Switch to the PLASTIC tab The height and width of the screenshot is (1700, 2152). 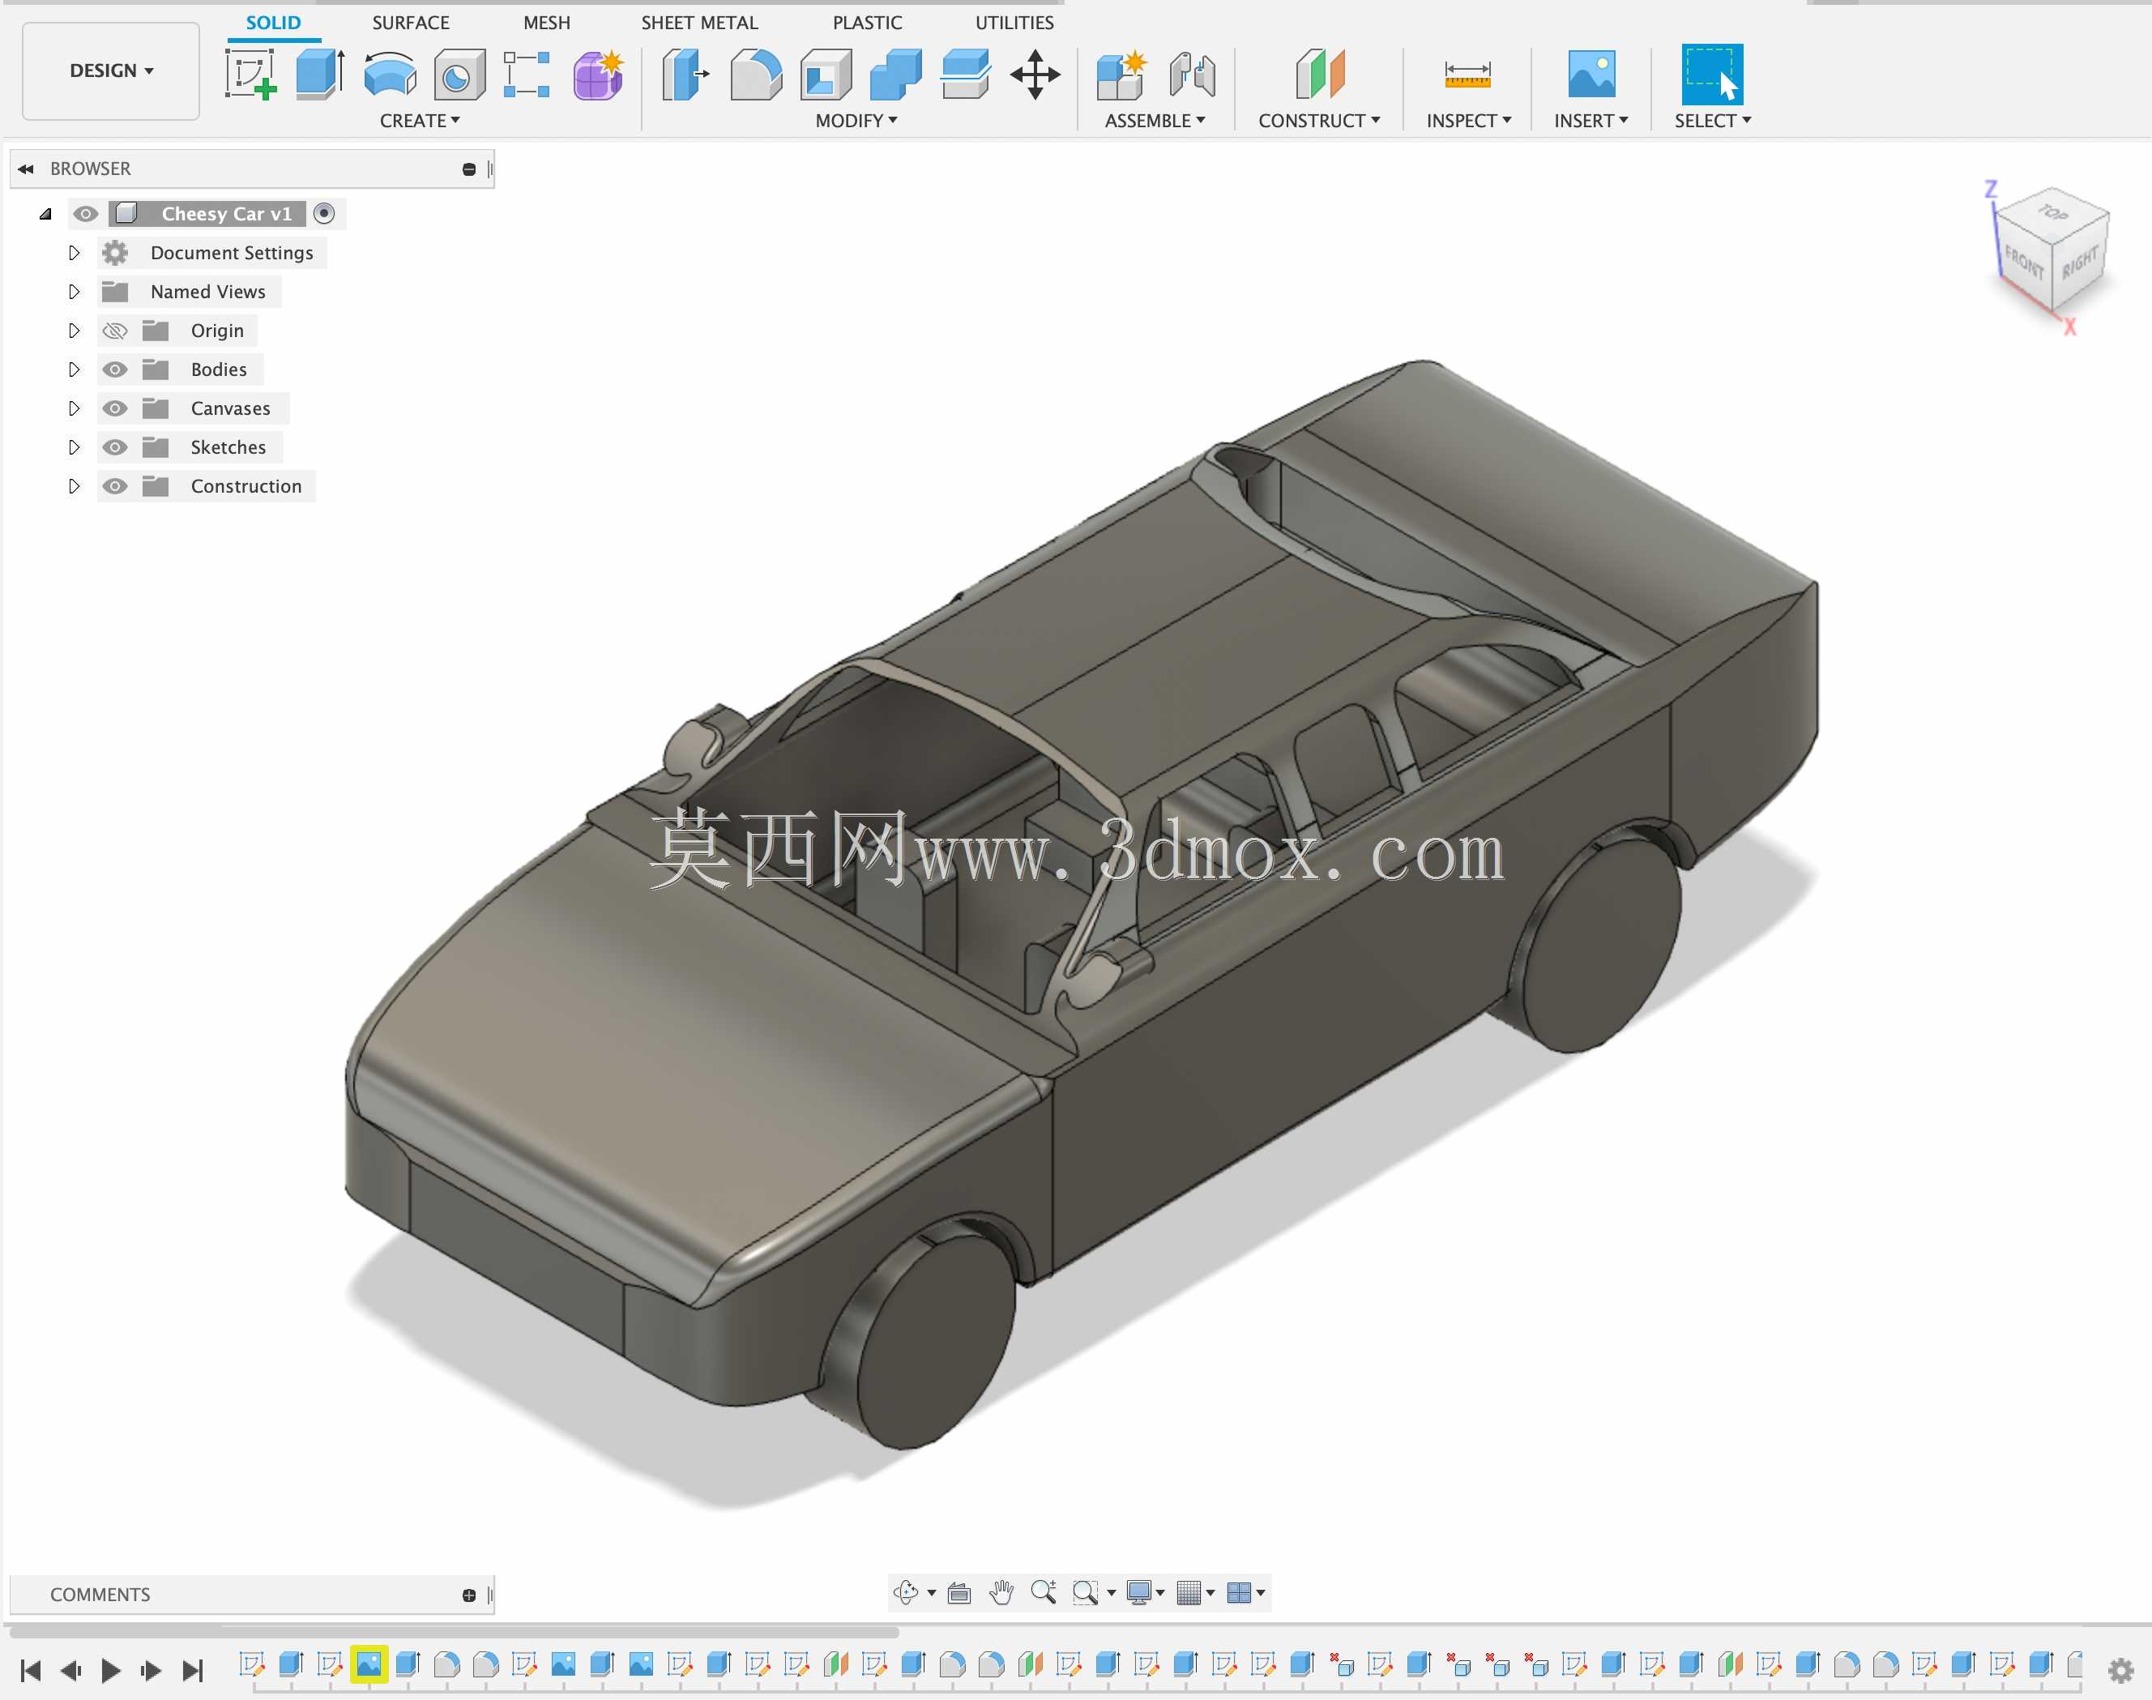coord(867,22)
